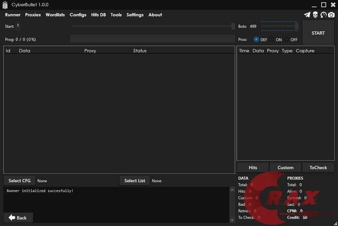Click the Status column header
The width and height of the screenshot is (338, 226).
(x=140, y=51)
